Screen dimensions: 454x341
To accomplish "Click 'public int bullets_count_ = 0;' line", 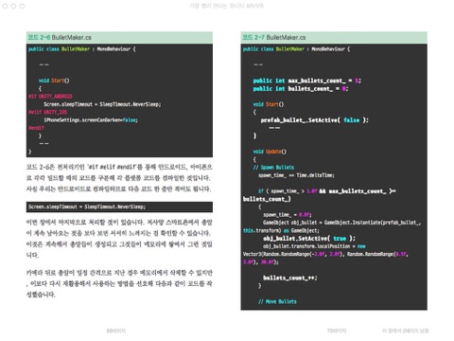I will [301, 89].
